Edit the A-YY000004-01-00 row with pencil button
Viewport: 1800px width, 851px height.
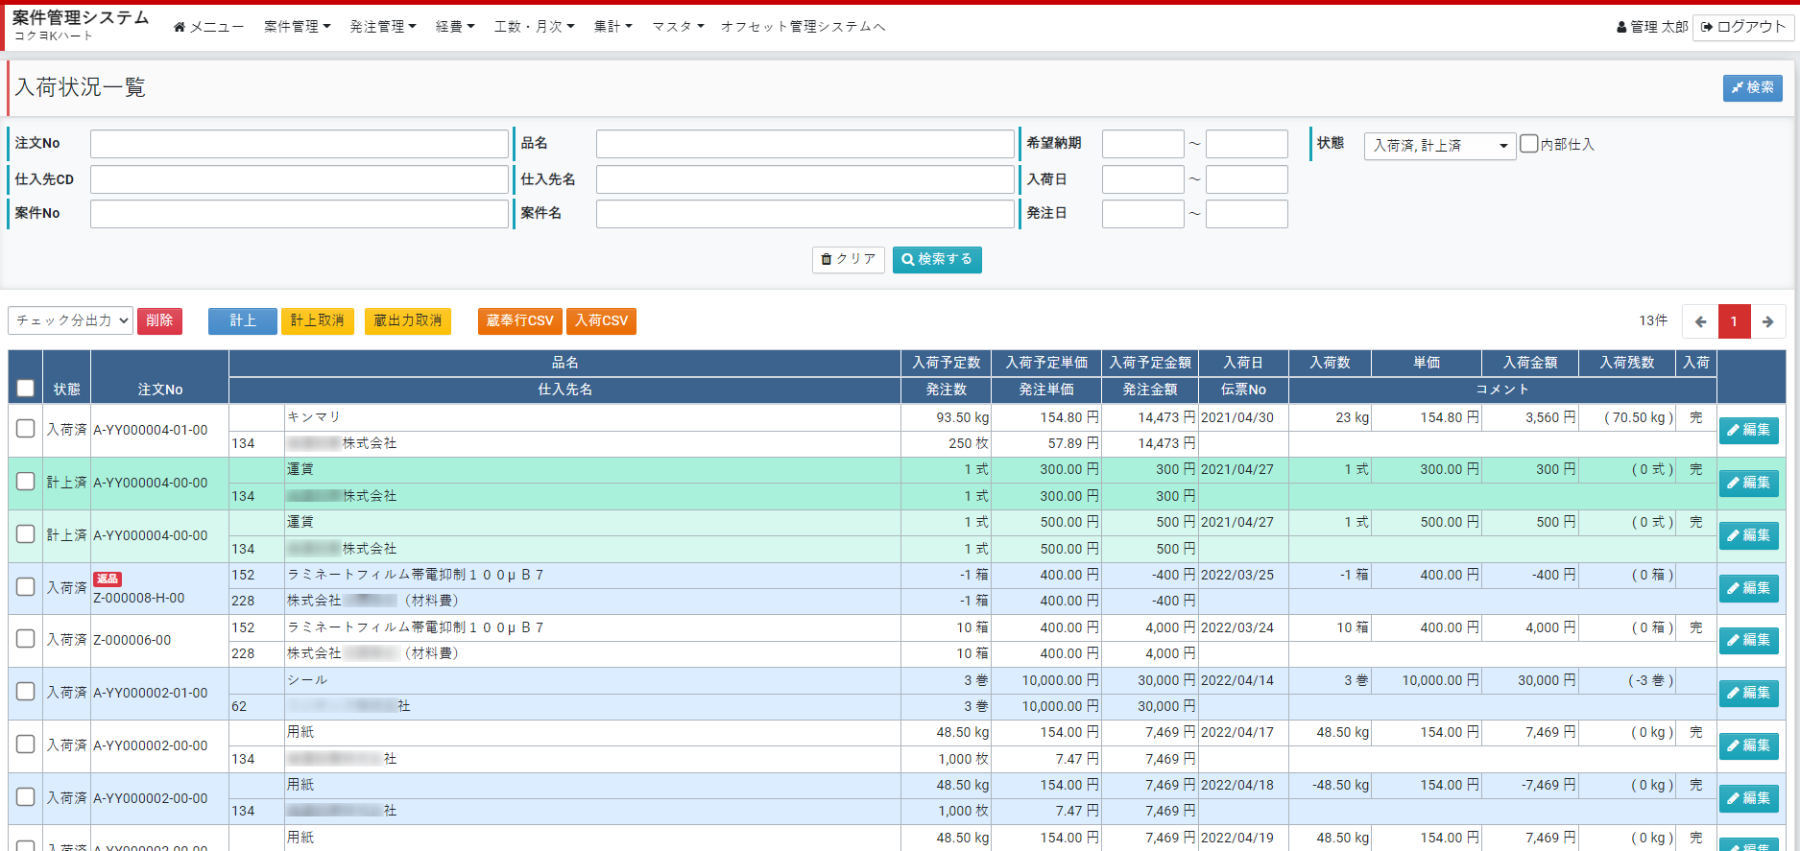click(x=1748, y=431)
